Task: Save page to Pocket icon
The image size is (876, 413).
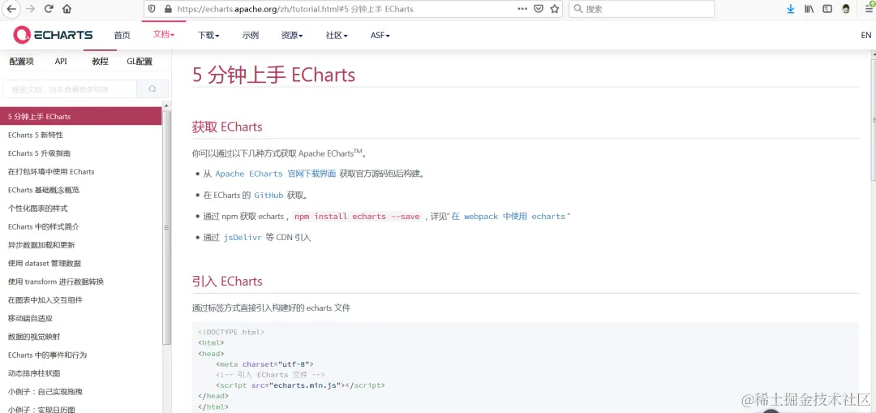Action: coord(539,9)
